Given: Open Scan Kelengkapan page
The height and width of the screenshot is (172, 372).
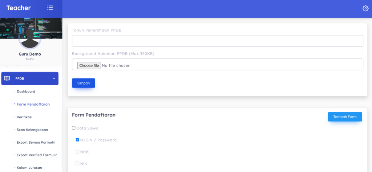Looking at the screenshot, I should coord(32,130).
